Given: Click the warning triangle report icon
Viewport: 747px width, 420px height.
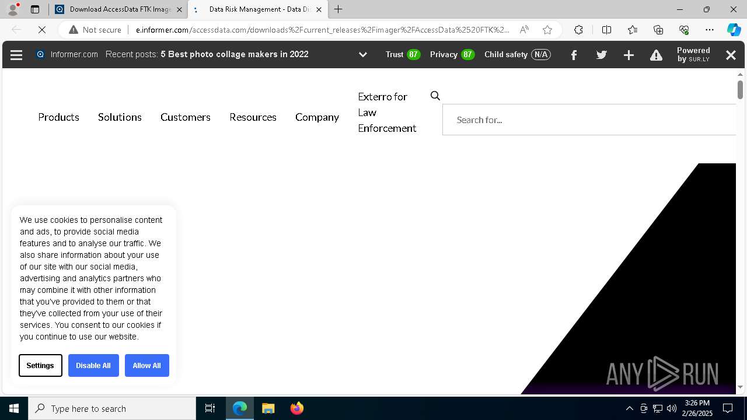Looking at the screenshot, I should click(x=656, y=55).
